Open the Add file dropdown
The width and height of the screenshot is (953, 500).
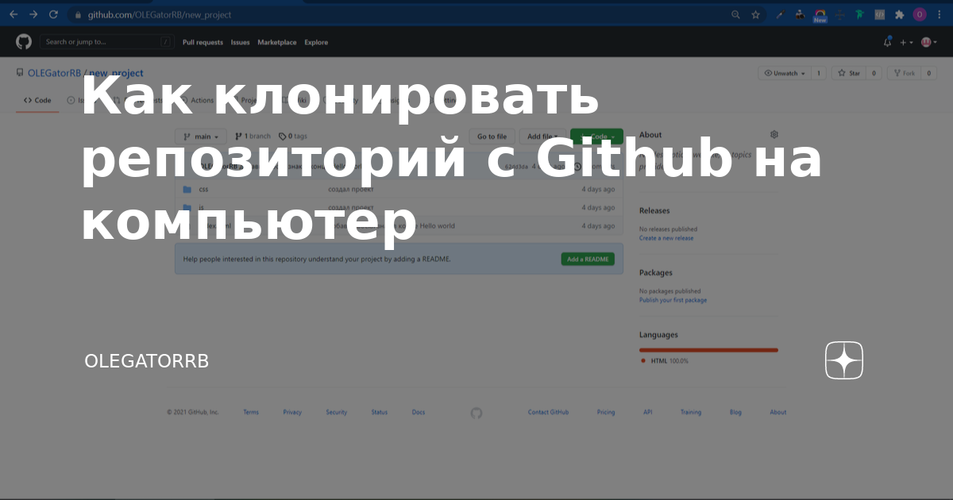click(x=543, y=137)
